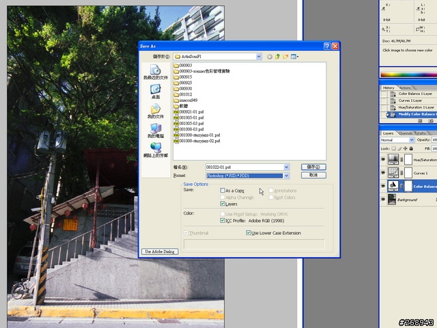Set history brush source beside Curves 1 Layer state
Screen dimensions: 437x328
tap(384, 100)
